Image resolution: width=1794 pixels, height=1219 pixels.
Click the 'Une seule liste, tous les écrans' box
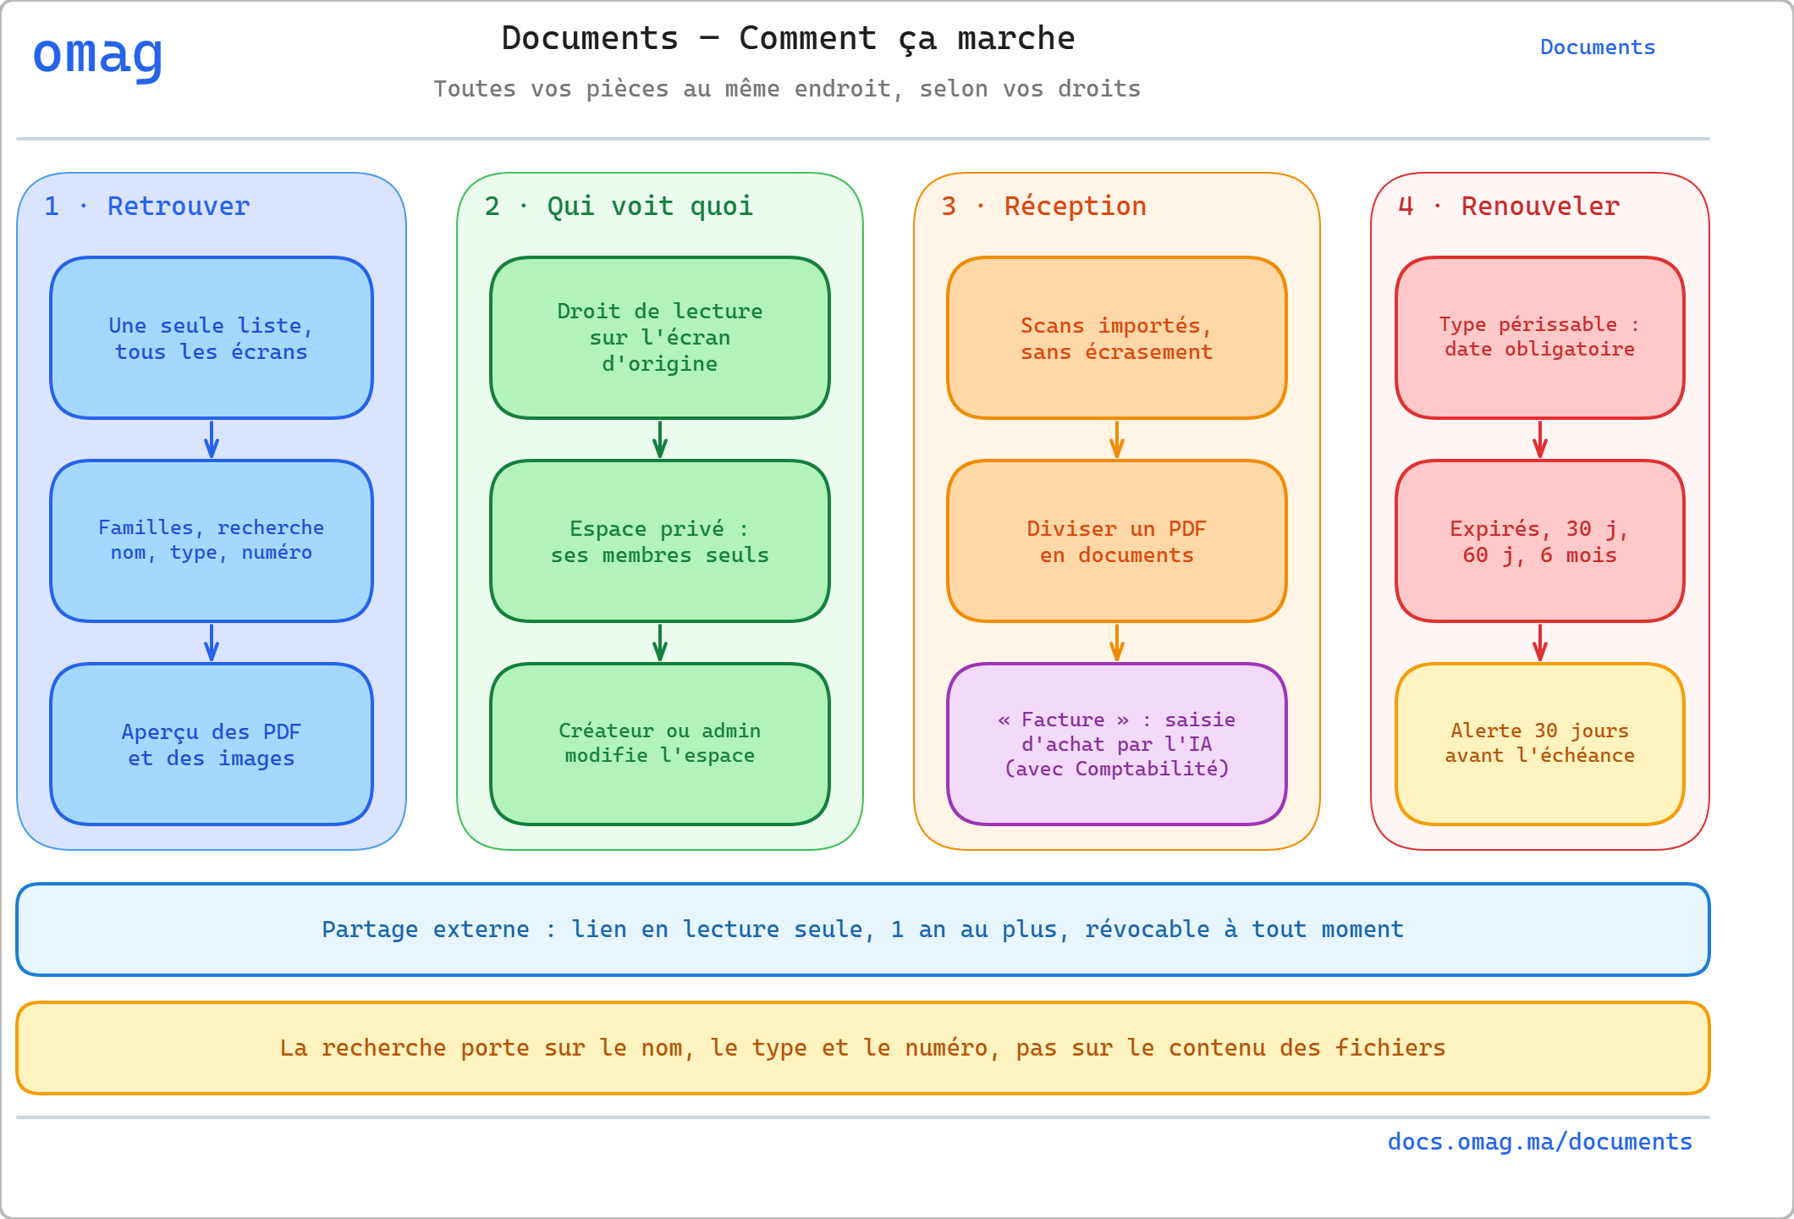coord(212,338)
